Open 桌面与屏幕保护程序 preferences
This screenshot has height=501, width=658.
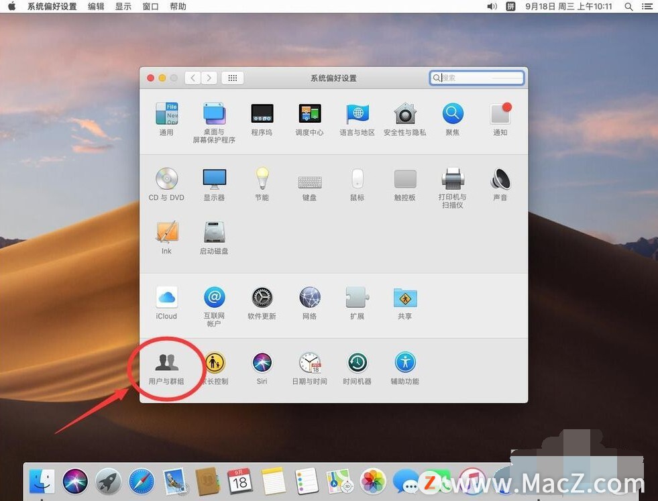(214, 123)
